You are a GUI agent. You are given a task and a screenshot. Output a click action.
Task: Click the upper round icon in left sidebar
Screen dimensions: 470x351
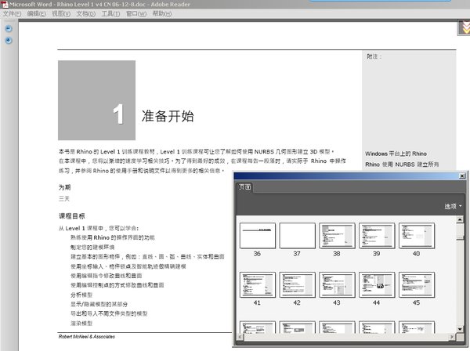(9, 28)
